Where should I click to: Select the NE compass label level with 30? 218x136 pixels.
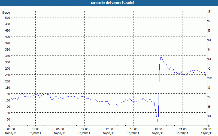210,116
